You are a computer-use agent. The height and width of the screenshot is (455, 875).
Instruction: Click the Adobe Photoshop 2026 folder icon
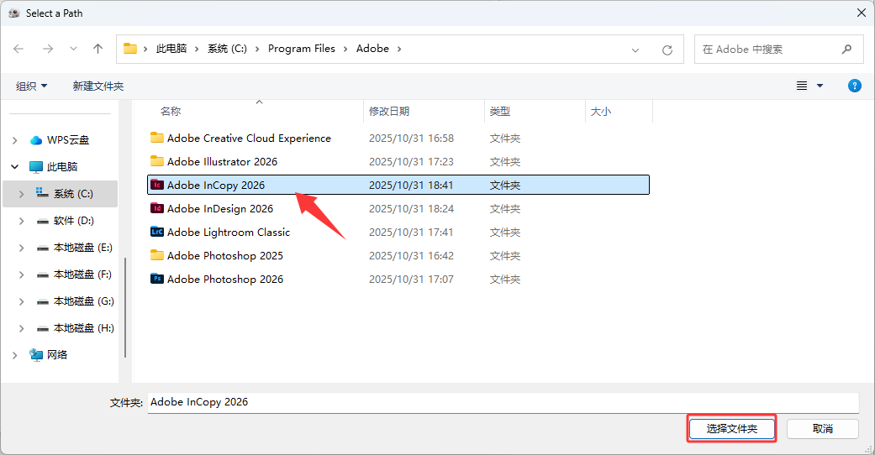(x=156, y=280)
